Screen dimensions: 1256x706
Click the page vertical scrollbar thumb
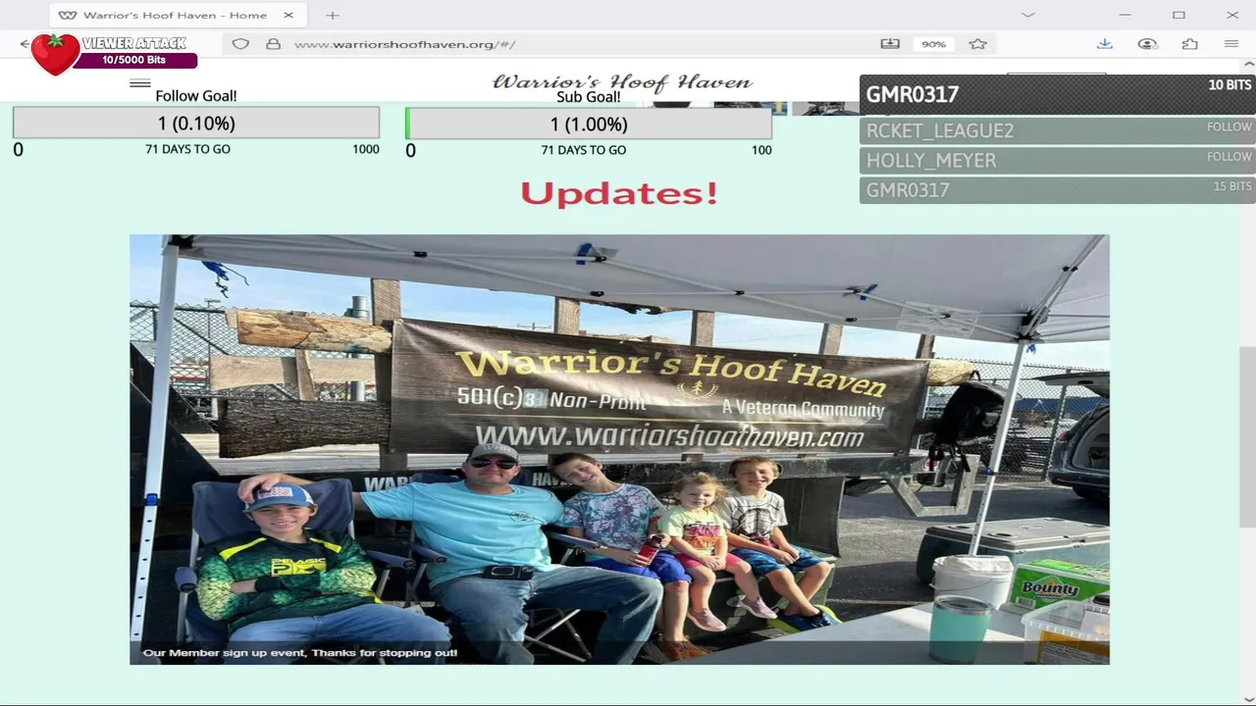[1247, 437]
